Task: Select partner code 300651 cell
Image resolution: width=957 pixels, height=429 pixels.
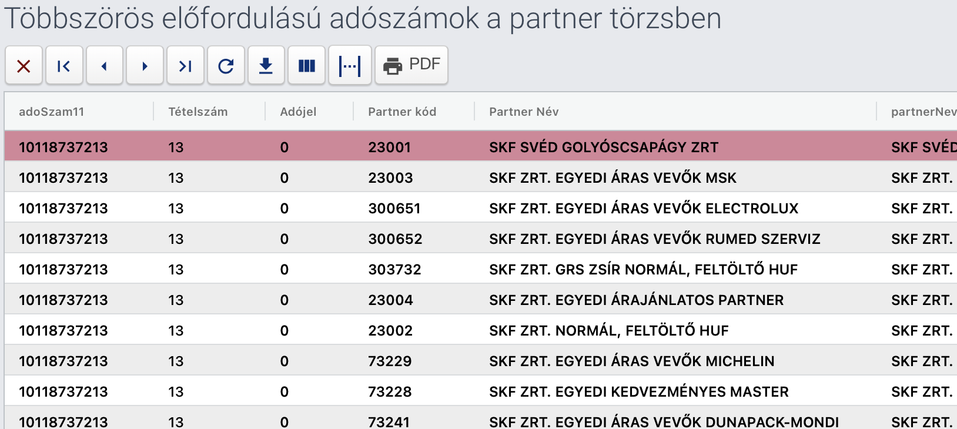Action: point(394,208)
